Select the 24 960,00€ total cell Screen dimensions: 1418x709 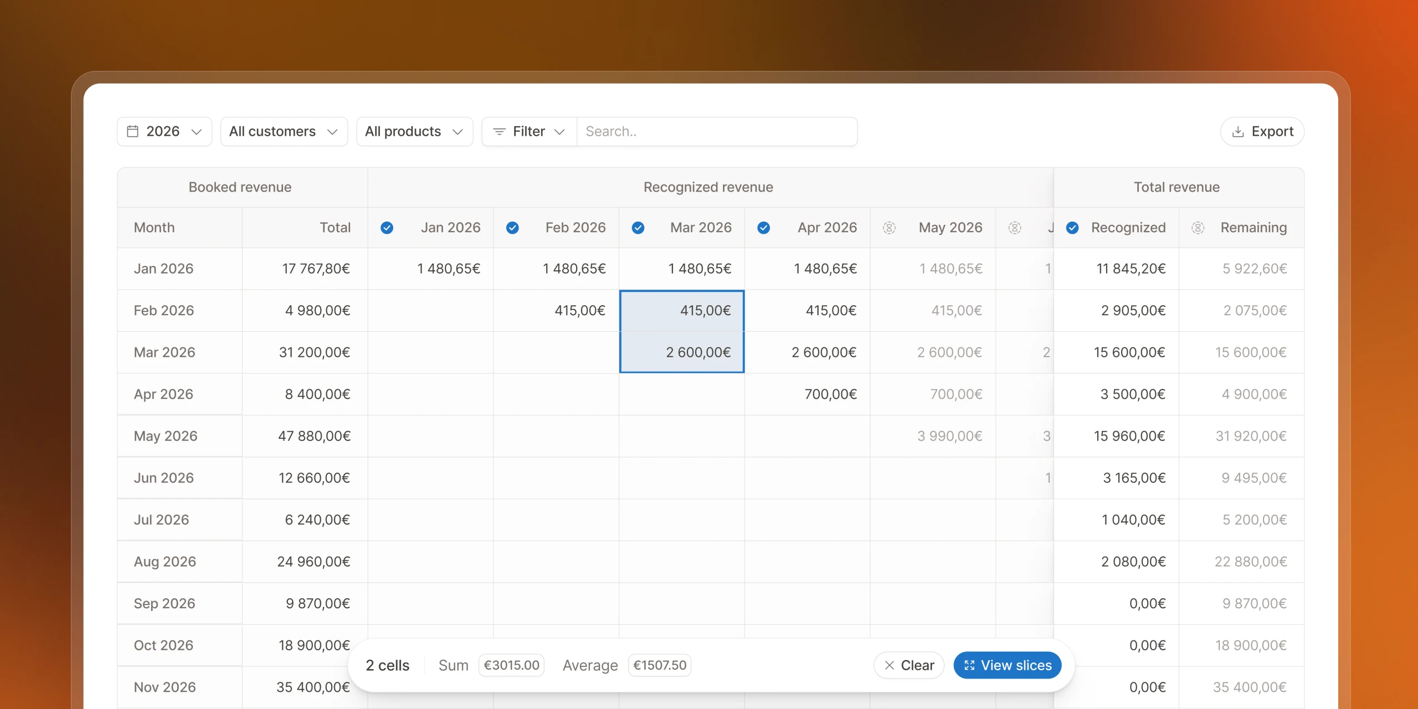pyautogui.click(x=305, y=562)
